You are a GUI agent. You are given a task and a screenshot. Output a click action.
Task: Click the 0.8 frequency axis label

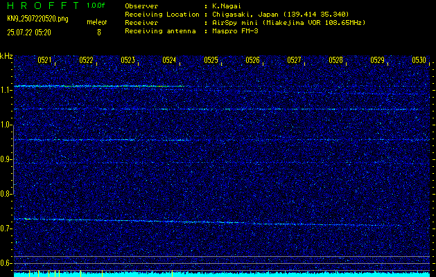[6, 194]
